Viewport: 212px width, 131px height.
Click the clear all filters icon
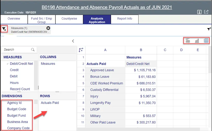coord(209,29)
